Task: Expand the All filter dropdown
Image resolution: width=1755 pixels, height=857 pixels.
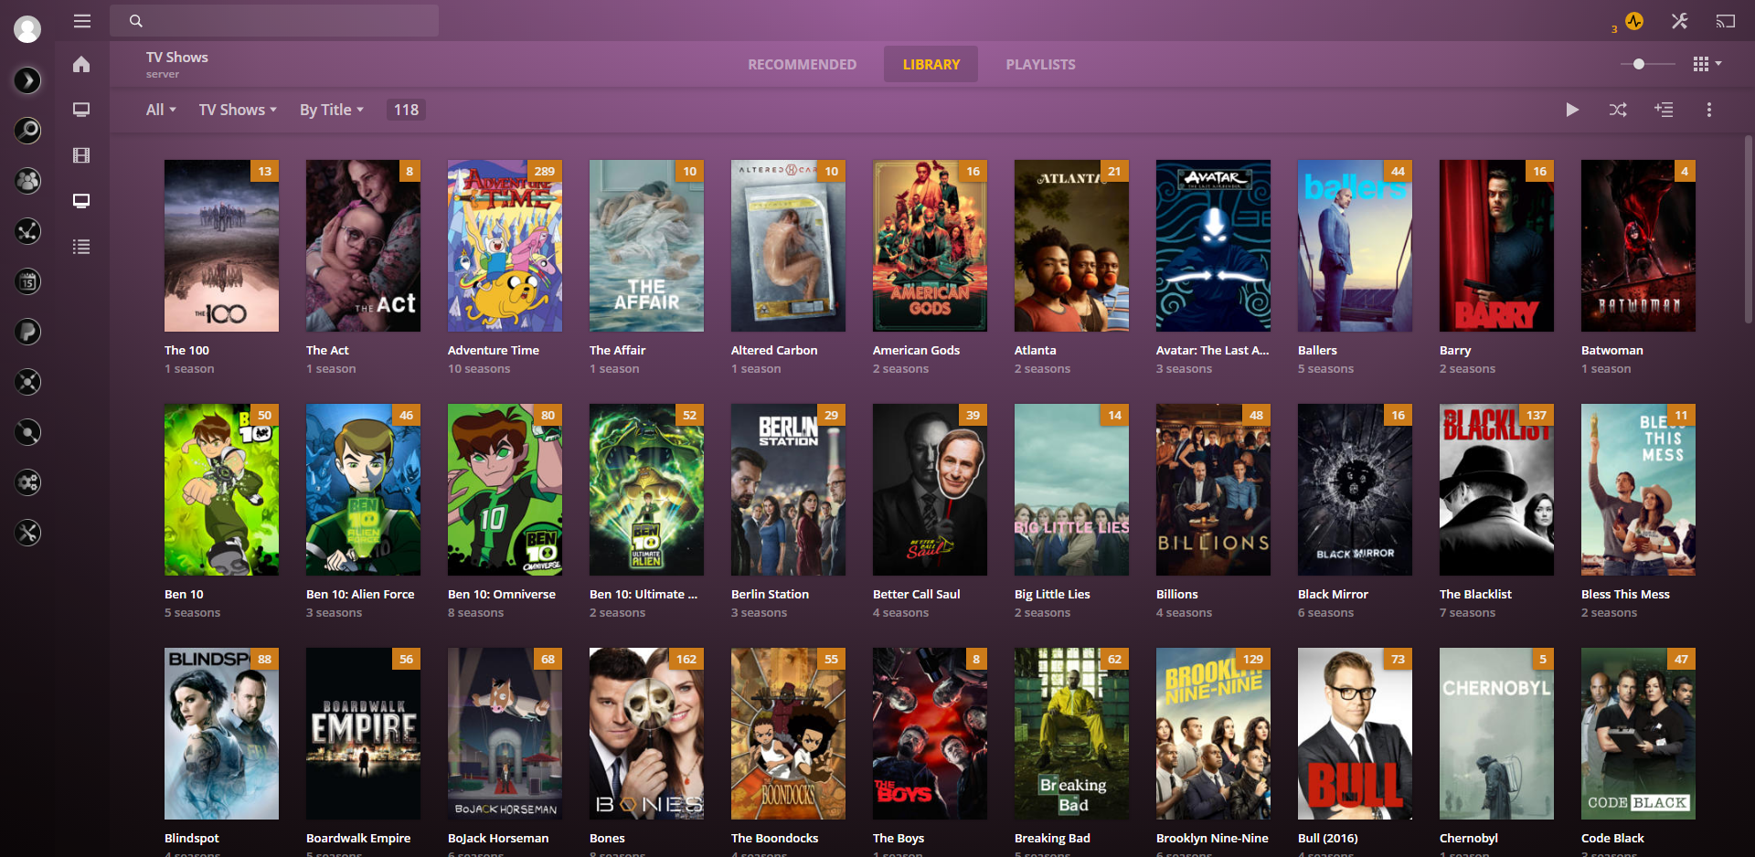Action: [161, 110]
